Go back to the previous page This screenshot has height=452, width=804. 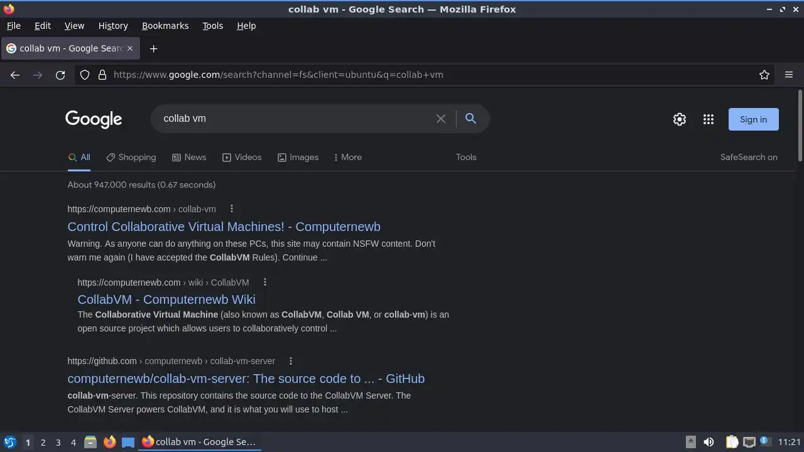(x=15, y=75)
